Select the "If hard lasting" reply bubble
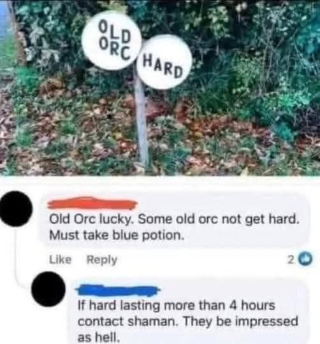 [187, 312]
